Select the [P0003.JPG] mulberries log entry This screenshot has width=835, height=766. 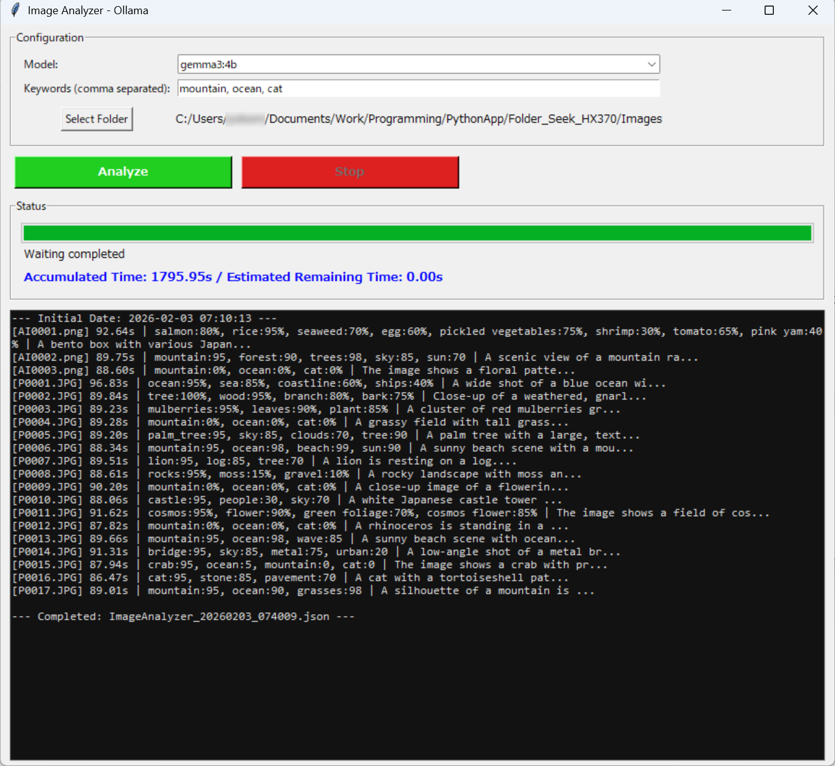pos(316,409)
